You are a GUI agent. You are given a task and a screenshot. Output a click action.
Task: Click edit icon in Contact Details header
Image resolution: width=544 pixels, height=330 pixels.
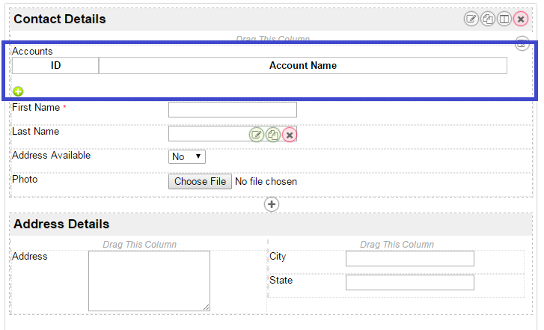(x=471, y=19)
